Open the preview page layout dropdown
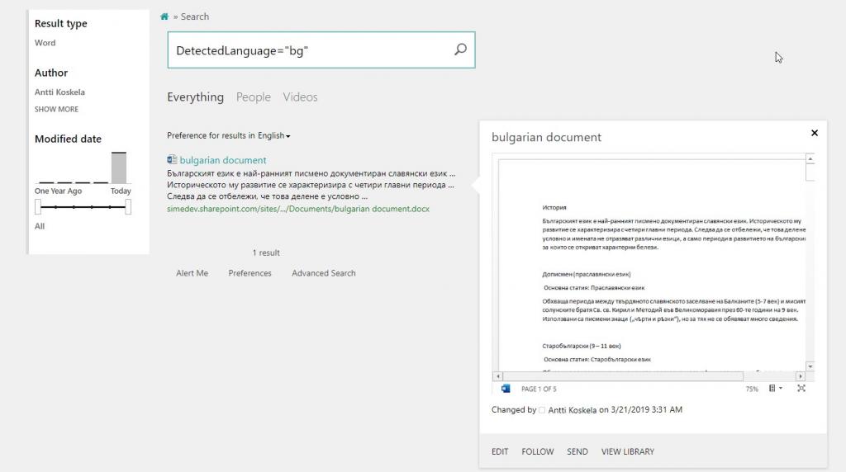The image size is (846, 472). click(775, 389)
